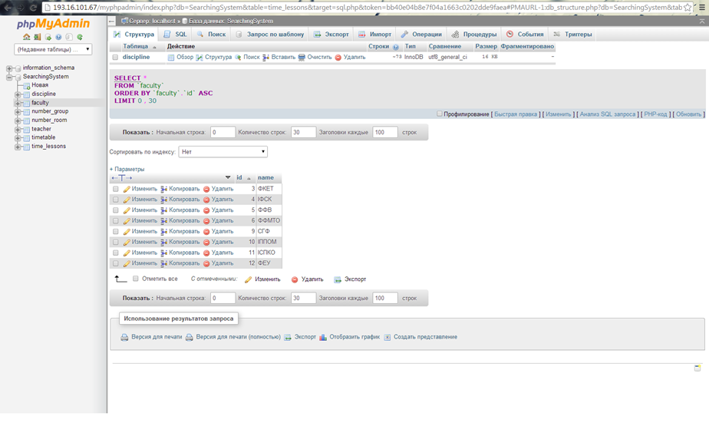The height and width of the screenshot is (423, 709).
Task: Expand the information_schema database node
Action: pyautogui.click(x=9, y=68)
